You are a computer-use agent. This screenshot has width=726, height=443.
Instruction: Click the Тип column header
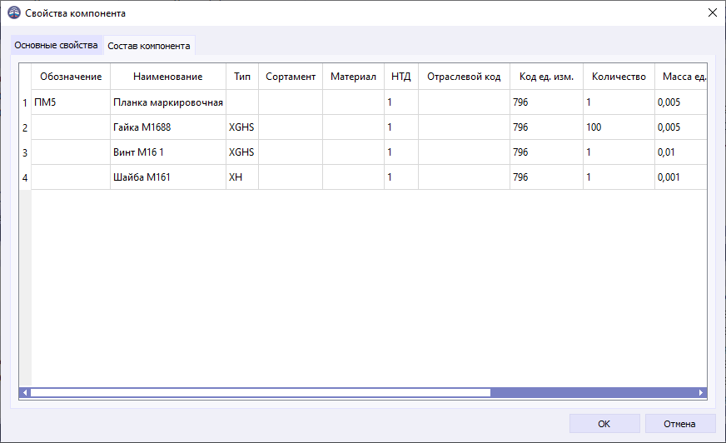pyautogui.click(x=242, y=77)
